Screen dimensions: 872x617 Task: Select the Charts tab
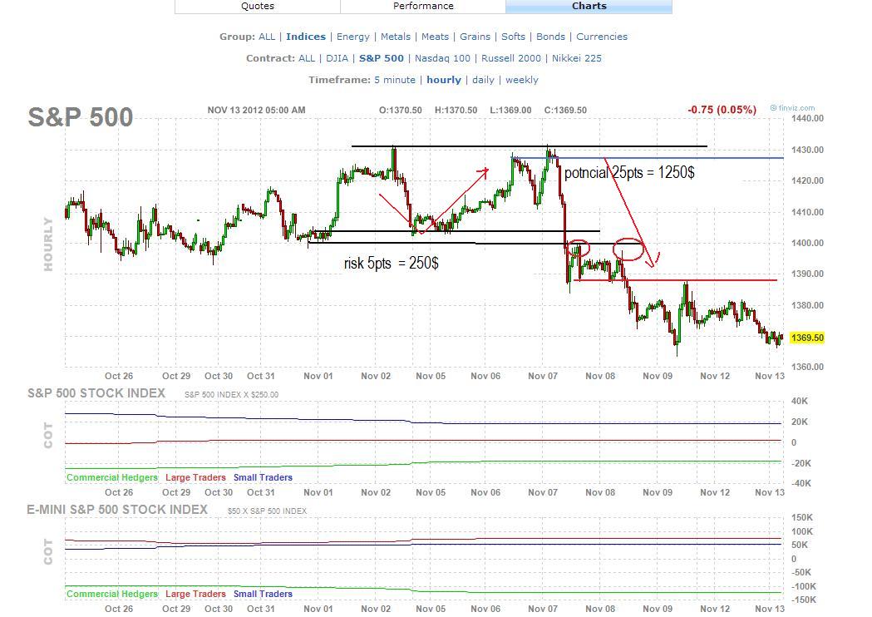coord(589,6)
